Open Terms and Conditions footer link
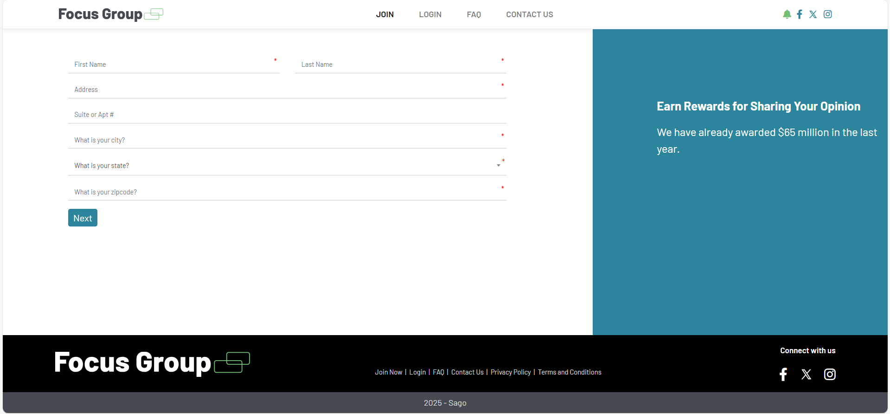 coord(570,372)
